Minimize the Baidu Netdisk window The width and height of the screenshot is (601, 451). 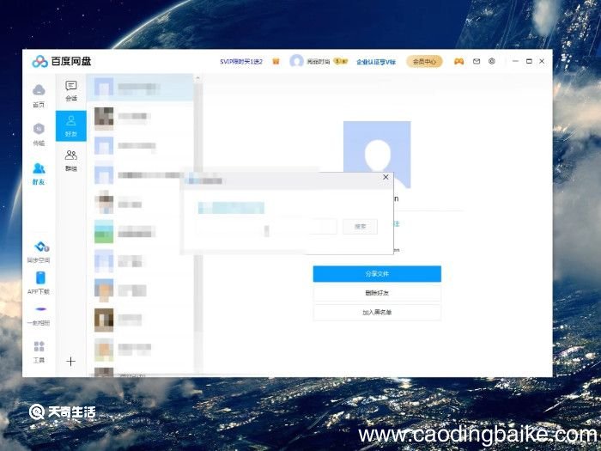[515, 61]
